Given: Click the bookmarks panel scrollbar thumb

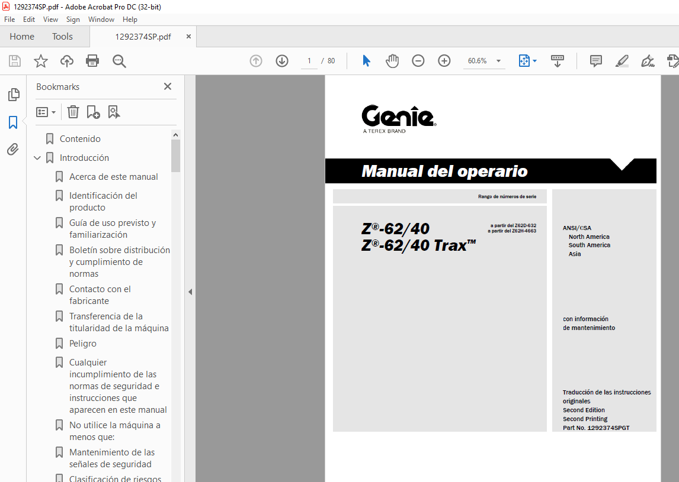Looking at the screenshot, I should [x=175, y=156].
